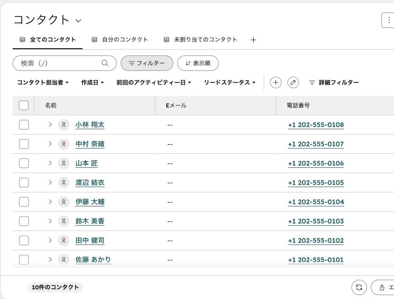Open コンタクト担当者 filter dropdown
The width and height of the screenshot is (394, 299).
43,82
